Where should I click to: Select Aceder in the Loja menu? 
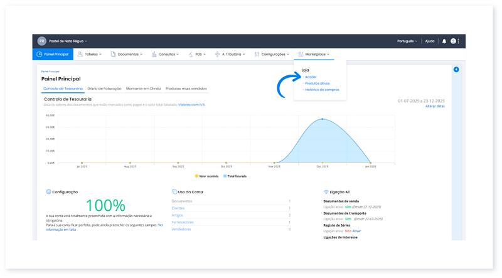[311, 77]
